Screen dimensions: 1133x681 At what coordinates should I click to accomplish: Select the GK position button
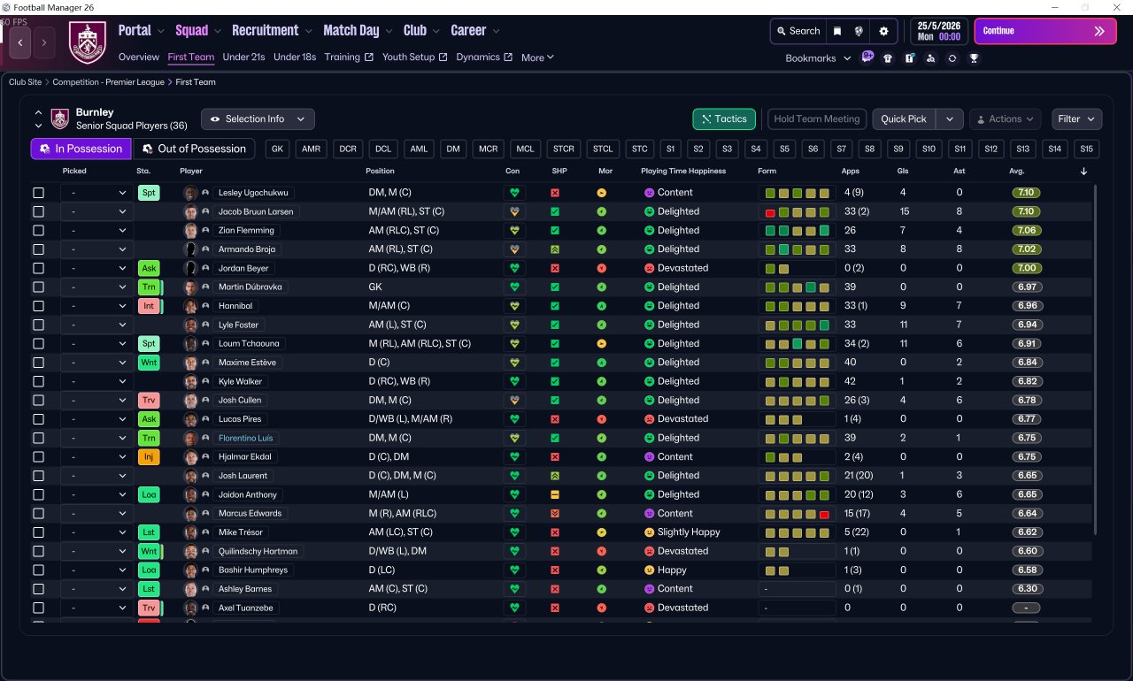[x=278, y=149]
